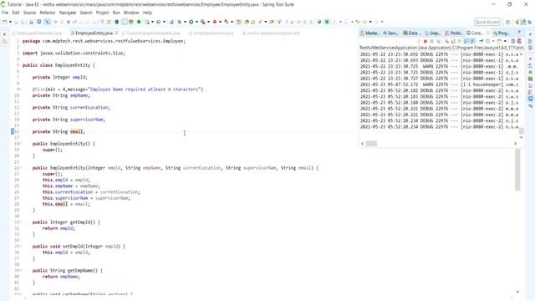
Task: Close the Console view tab
Action: [x=488, y=33]
